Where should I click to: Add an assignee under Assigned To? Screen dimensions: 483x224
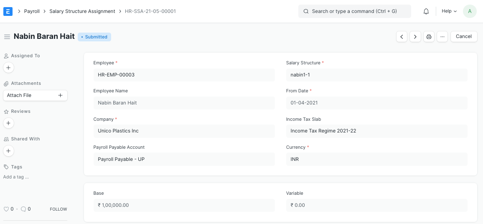8,67
